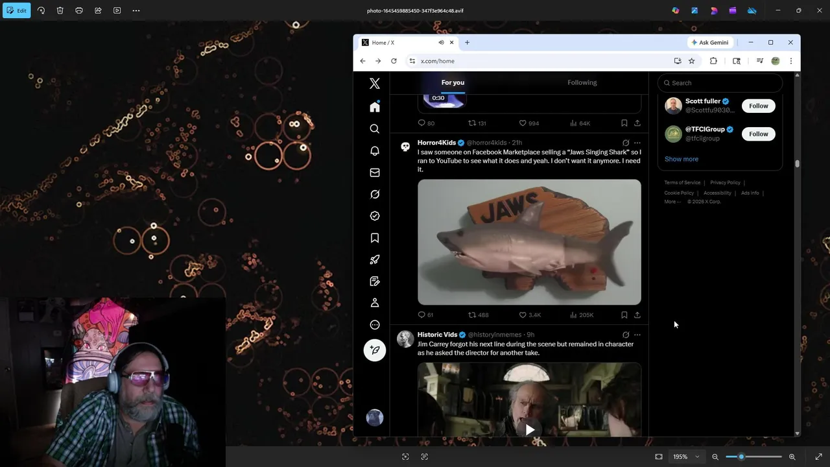Open OneDrive cloud icon in Photos title bar
The height and width of the screenshot is (467, 830).
pyautogui.click(x=752, y=10)
